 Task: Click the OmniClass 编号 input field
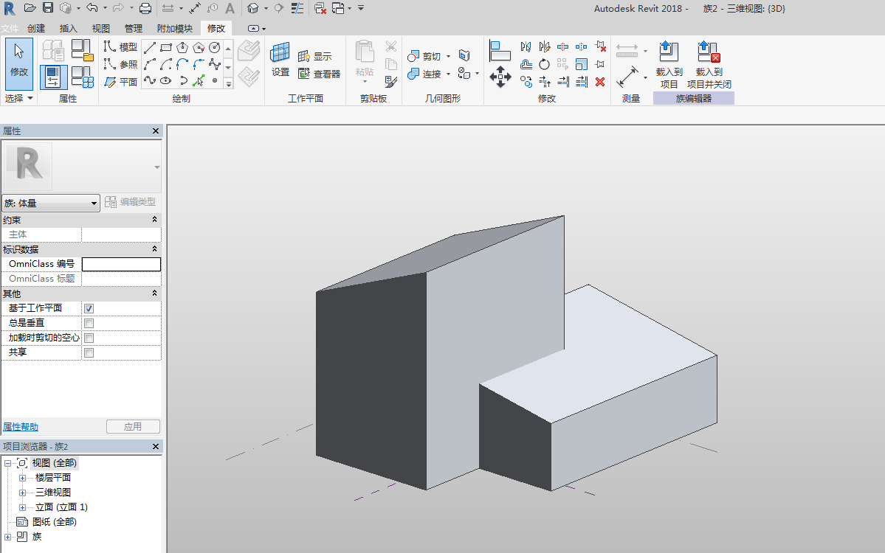(121, 264)
